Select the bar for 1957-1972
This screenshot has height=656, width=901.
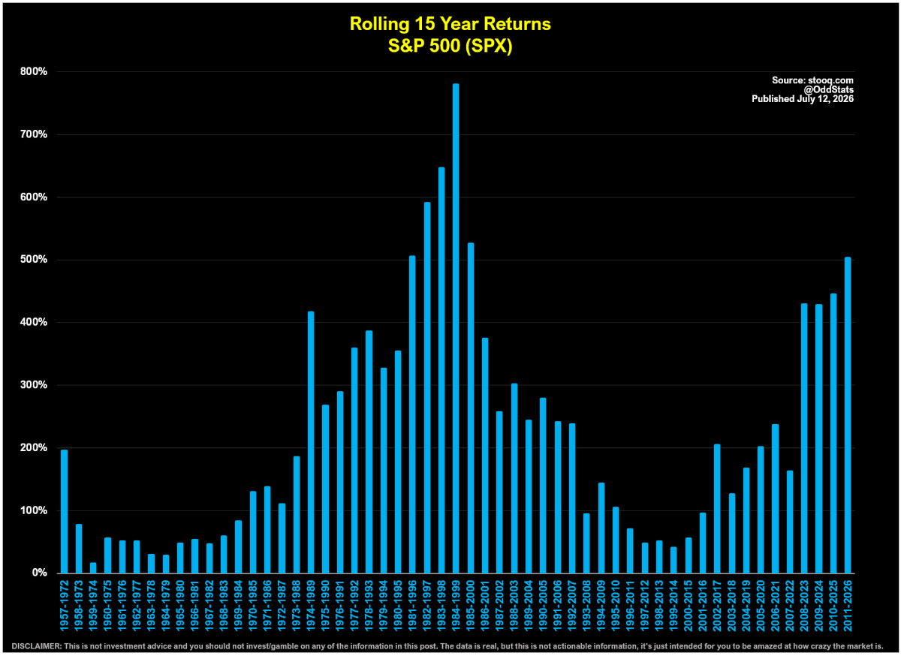(x=64, y=511)
